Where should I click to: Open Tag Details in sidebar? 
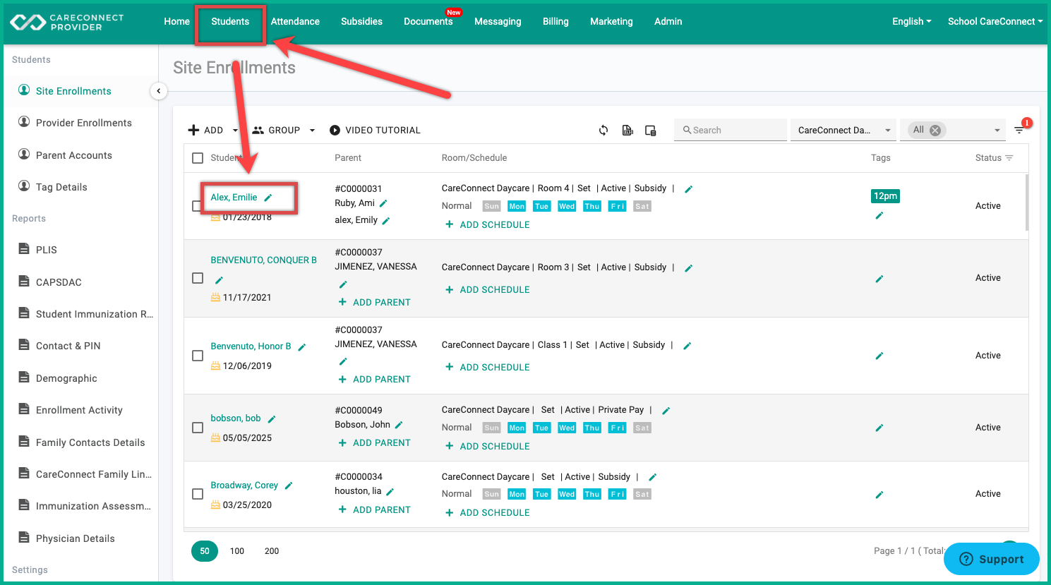(x=61, y=187)
